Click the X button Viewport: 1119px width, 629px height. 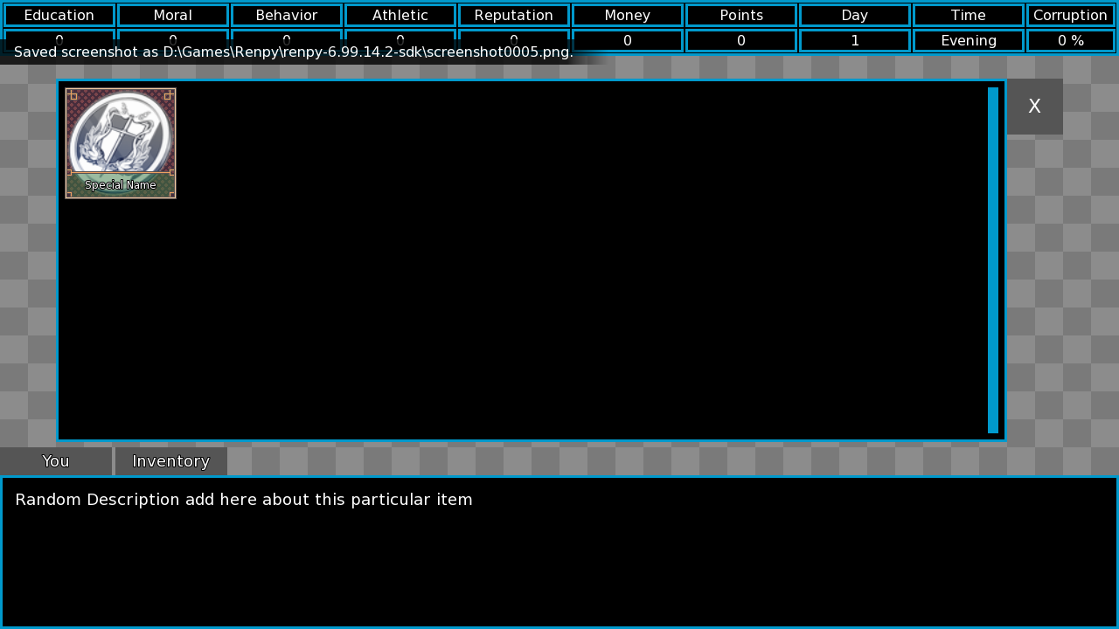(1034, 106)
